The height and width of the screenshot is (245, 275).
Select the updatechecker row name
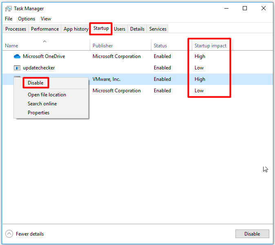pos(39,68)
